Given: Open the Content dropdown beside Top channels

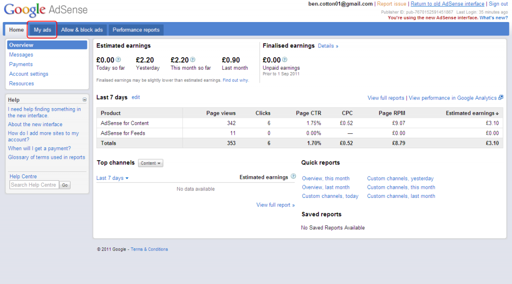Looking at the screenshot, I should click(x=150, y=163).
